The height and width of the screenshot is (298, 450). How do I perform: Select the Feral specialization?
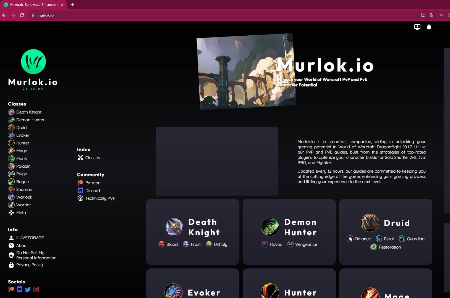384,239
